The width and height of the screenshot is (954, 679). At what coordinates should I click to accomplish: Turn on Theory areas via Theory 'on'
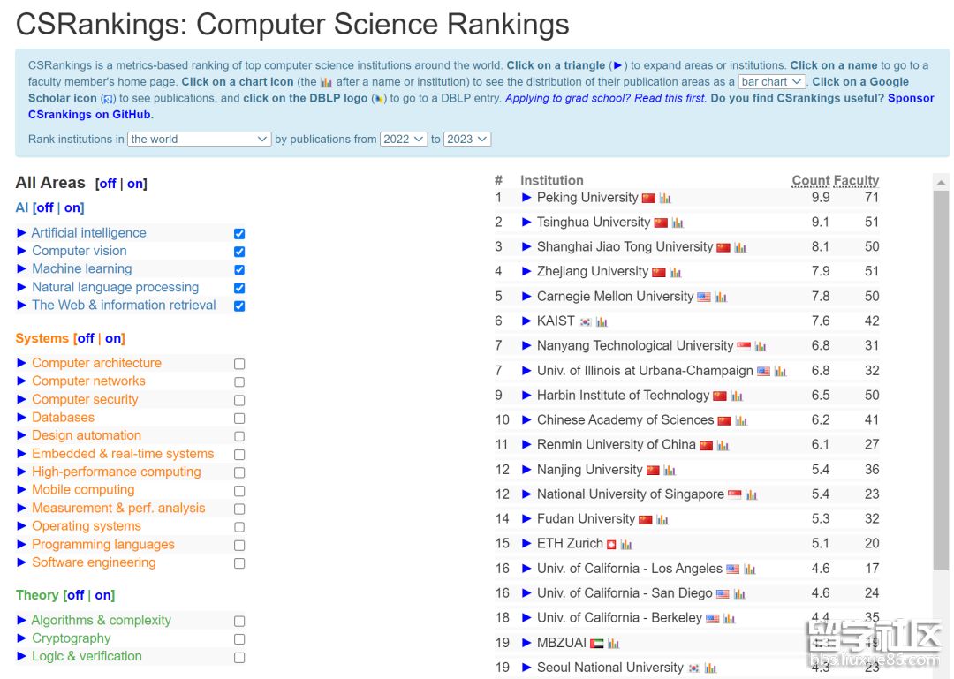click(x=103, y=595)
